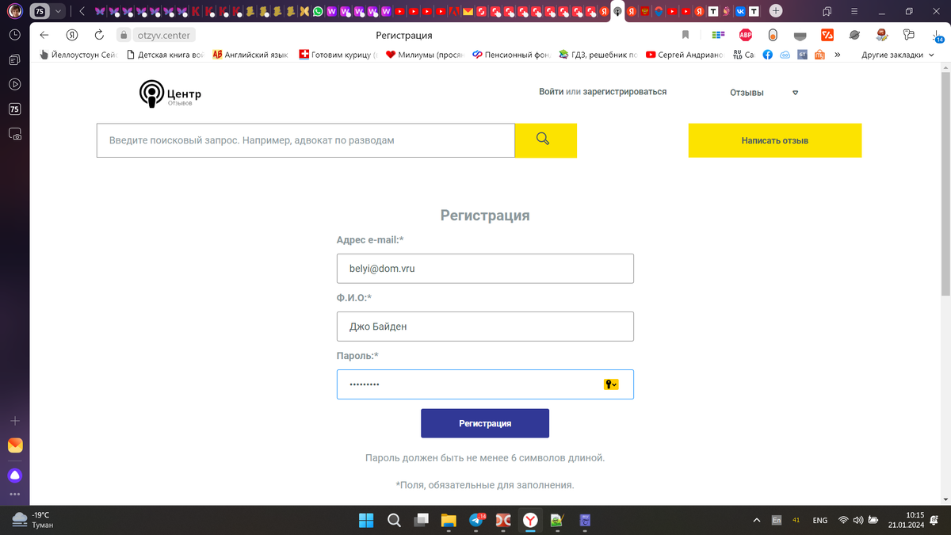Go back to the previous page
The image size is (951, 535).
44,35
